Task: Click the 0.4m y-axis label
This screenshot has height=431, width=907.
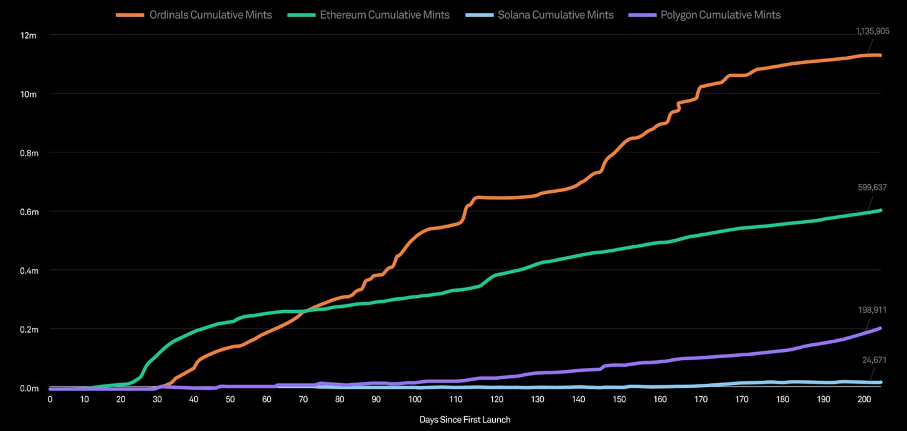Action: 29,271
